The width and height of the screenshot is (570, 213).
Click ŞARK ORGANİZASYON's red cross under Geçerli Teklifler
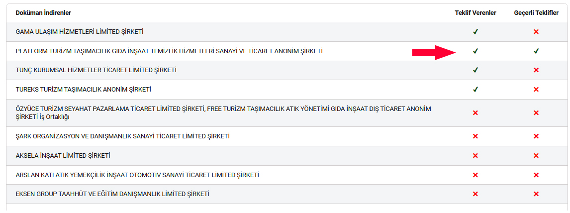point(536,136)
